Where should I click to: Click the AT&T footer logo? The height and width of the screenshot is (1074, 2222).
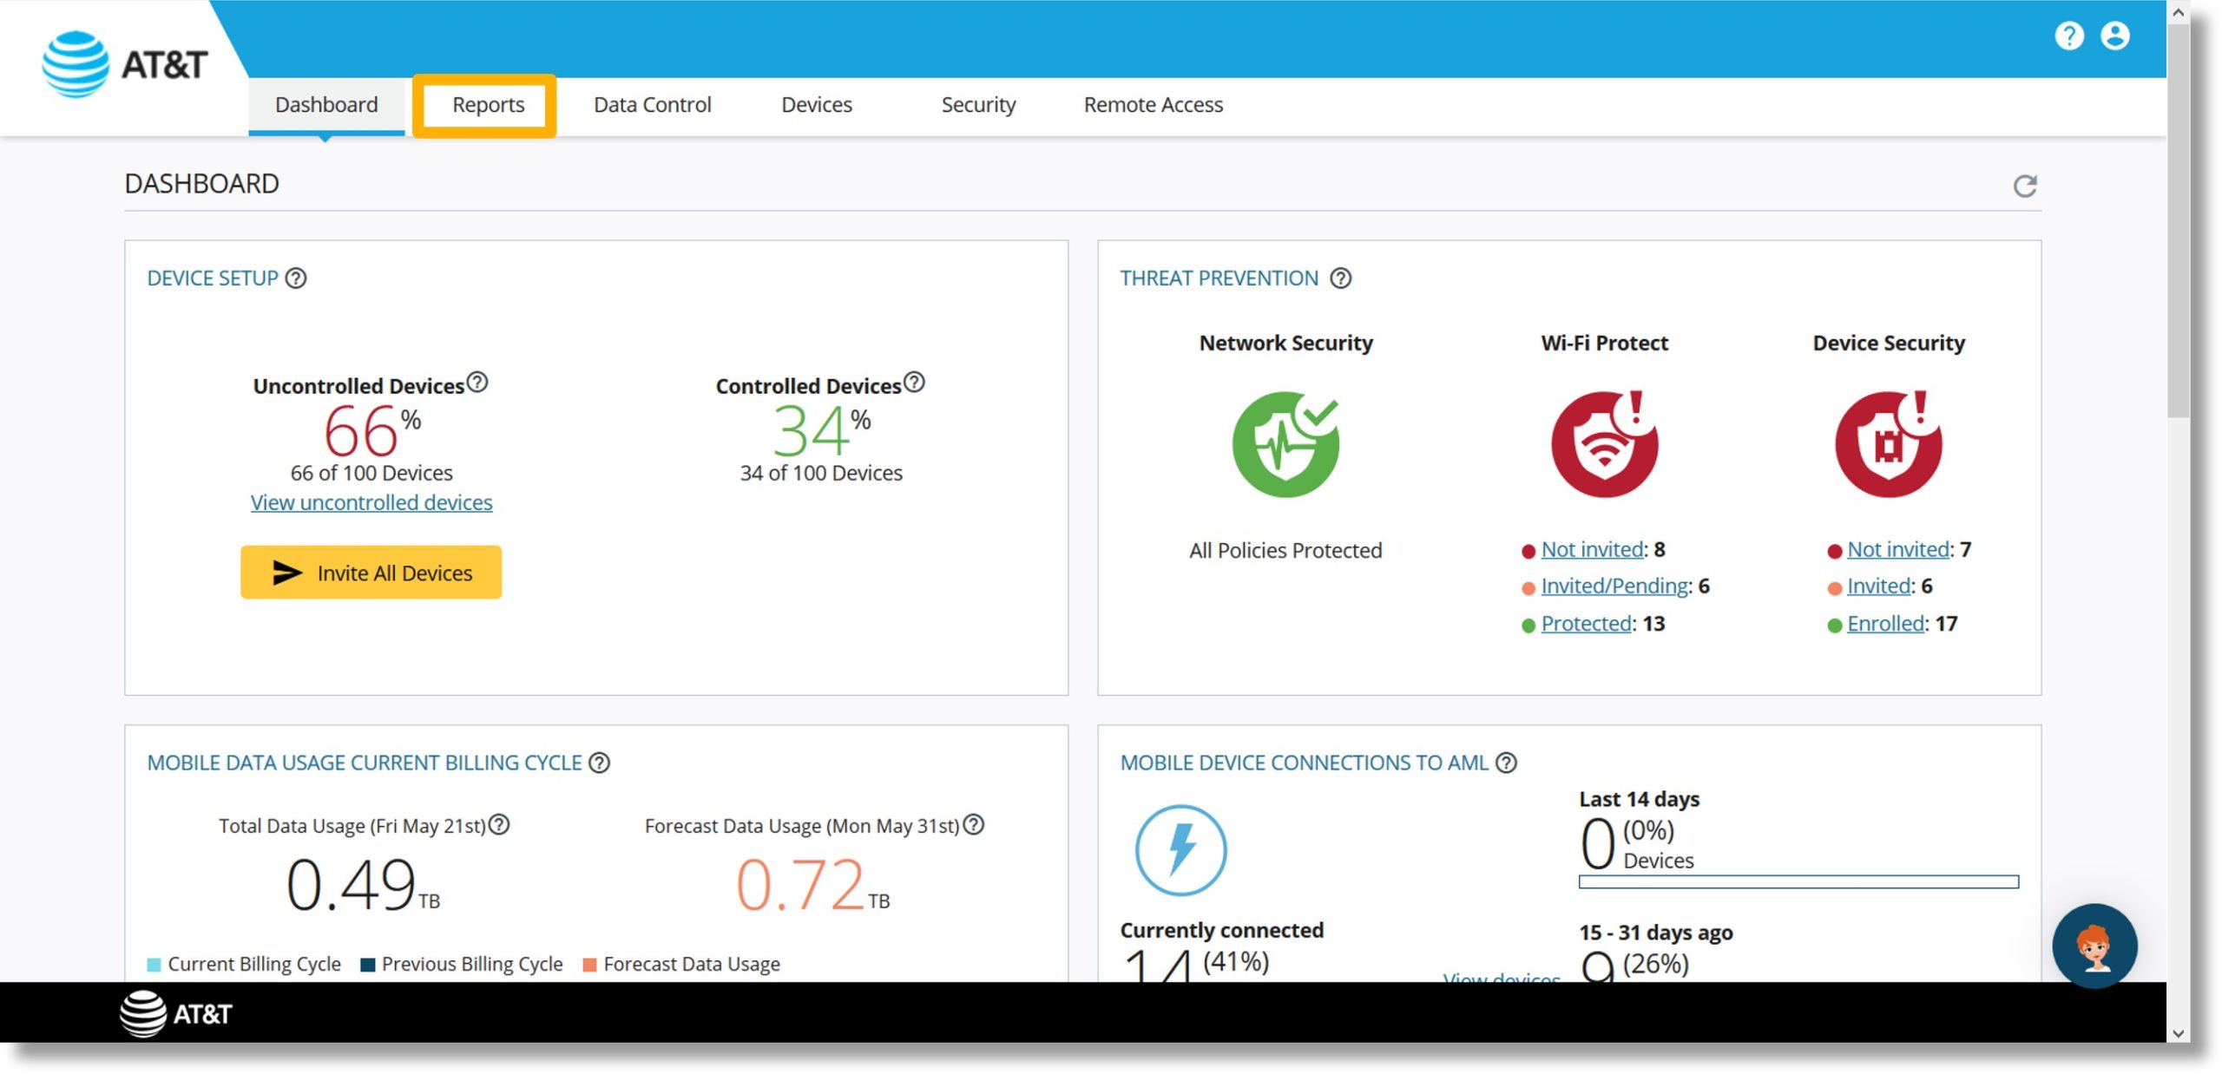tap(176, 1013)
